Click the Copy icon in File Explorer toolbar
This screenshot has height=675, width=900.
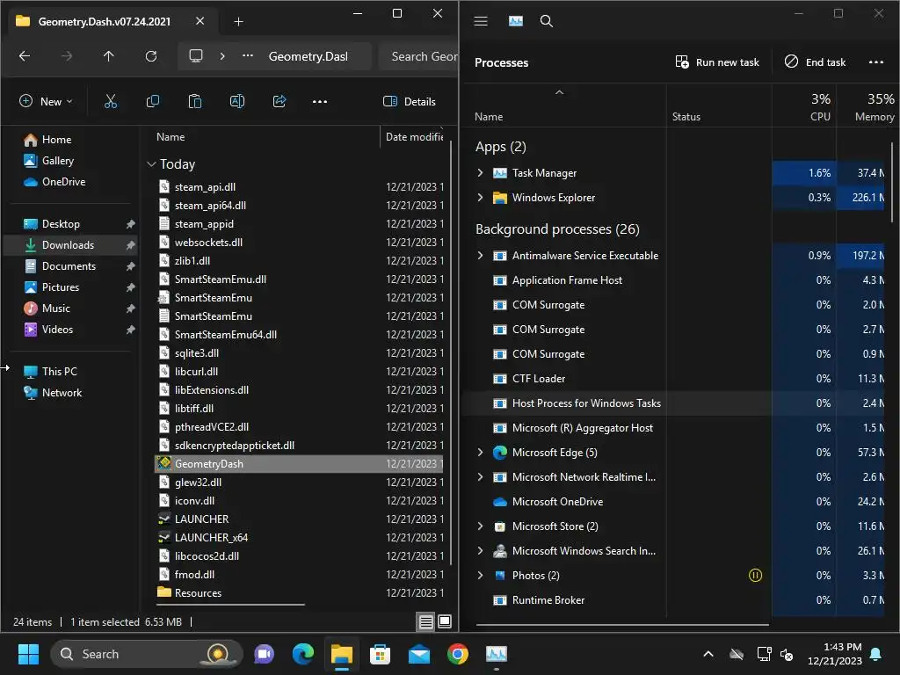click(x=153, y=102)
